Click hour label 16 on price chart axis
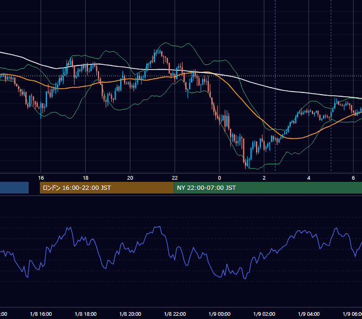This screenshot has width=362, height=319. [x=41, y=178]
